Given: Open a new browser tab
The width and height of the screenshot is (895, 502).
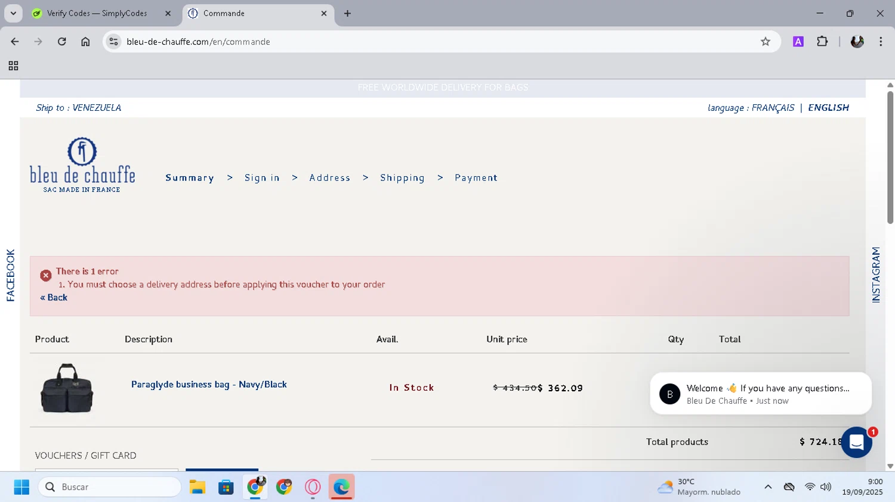Looking at the screenshot, I should [x=347, y=13].
